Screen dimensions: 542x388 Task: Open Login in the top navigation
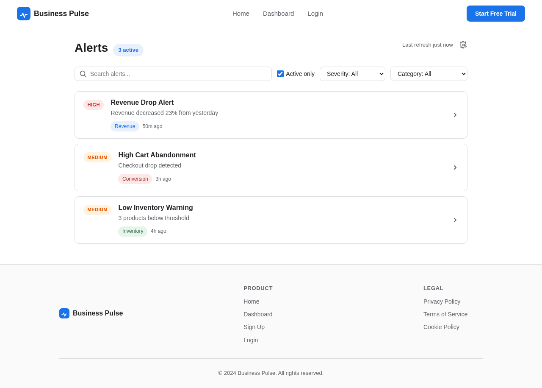point(315,14)
